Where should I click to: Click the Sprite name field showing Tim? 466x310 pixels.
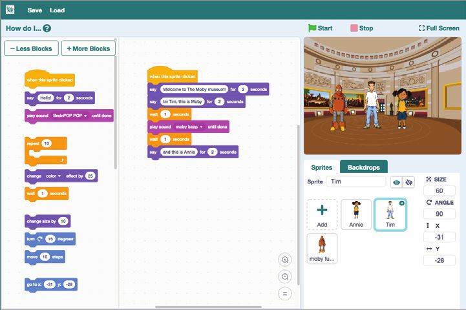pyautogui.click(x=355, y=181)
